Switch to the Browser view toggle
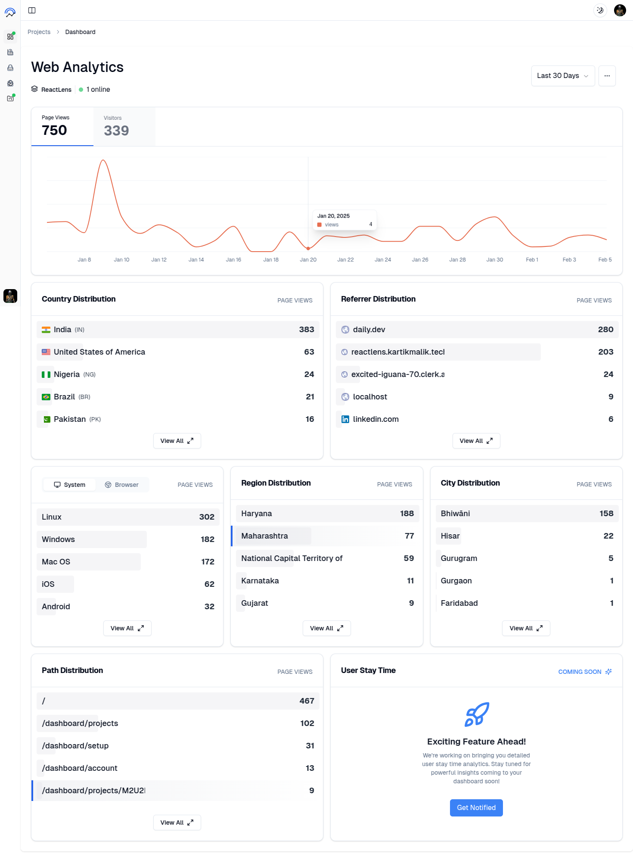This screenshot has height=860, width=633. click(x=122, y=485)
